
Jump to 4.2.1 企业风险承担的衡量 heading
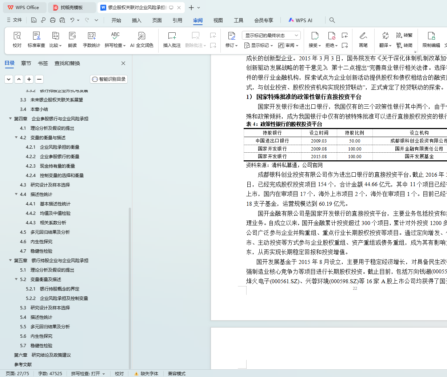coord(52,147)
